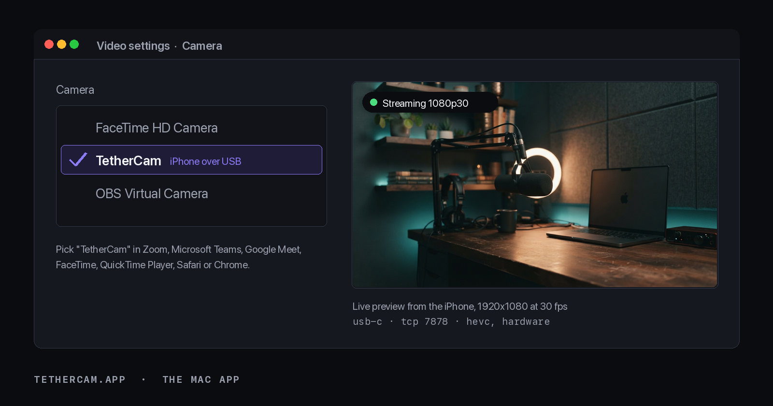Select FaceTime HD Camera from camera list

[x=191, y=128]
